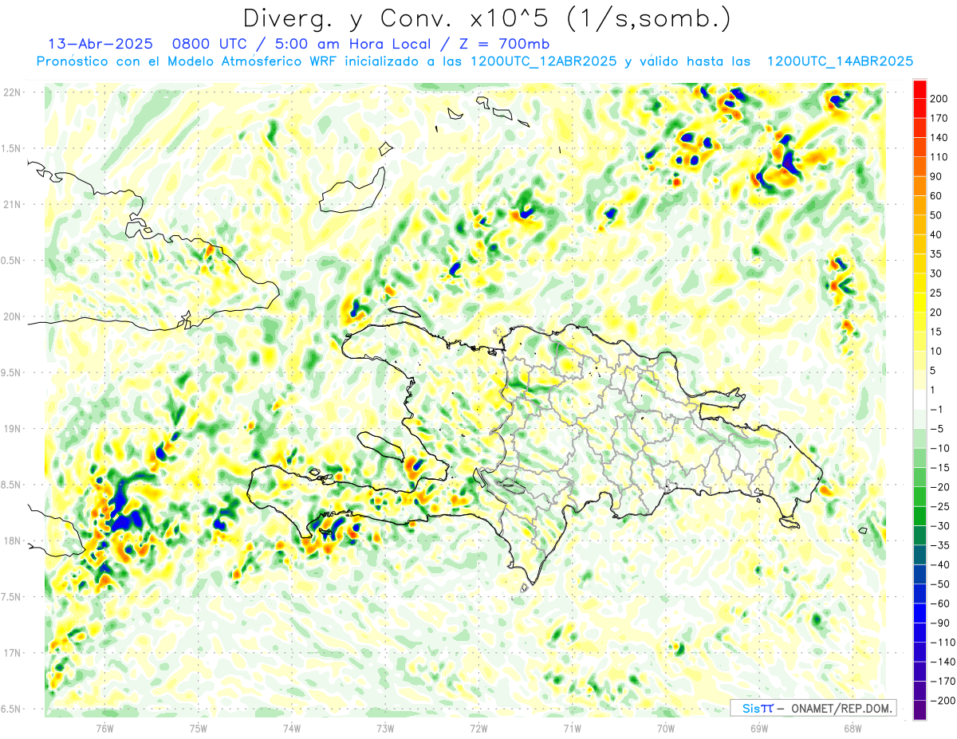This screenshot has height=739, width=957.
Task: Click the '0.5N' latitude label
Action: pyautogui.click(x=12, y=261)
